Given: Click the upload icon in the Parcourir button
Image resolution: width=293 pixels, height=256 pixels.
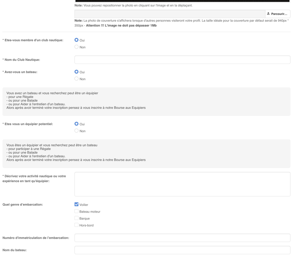Looking at the screenshot, I should (x=268, y=13).
